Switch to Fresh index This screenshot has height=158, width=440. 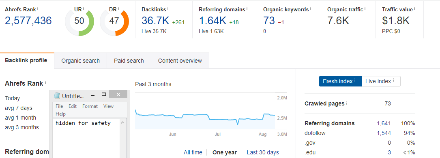click(340, 81)
